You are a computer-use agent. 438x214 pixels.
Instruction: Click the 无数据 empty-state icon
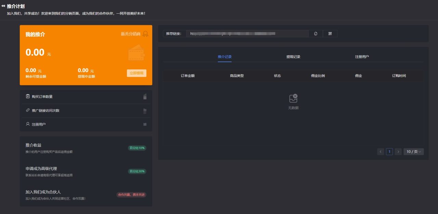coord(293,98)
